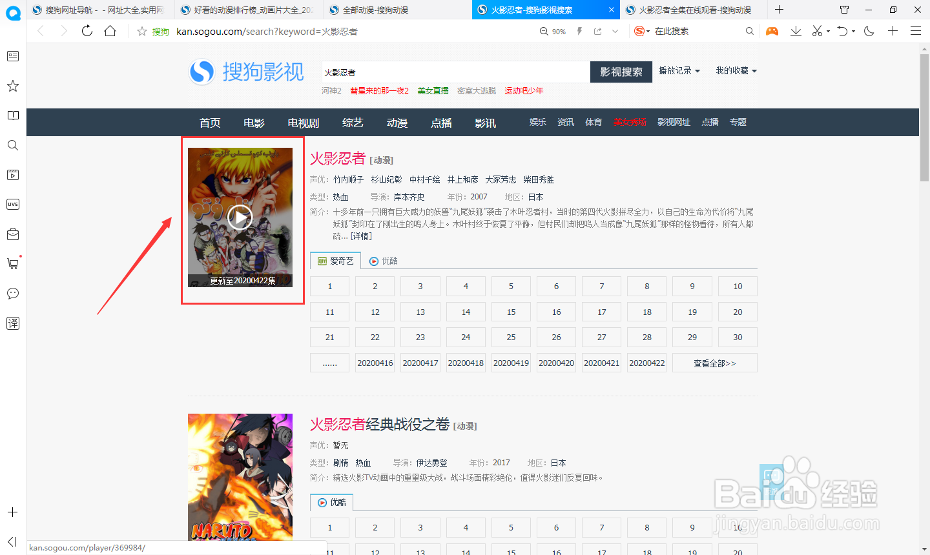Screen dimensions: 930x555
Task: Click 查看全部>> to show all episodes
Action: click(714, 363)
